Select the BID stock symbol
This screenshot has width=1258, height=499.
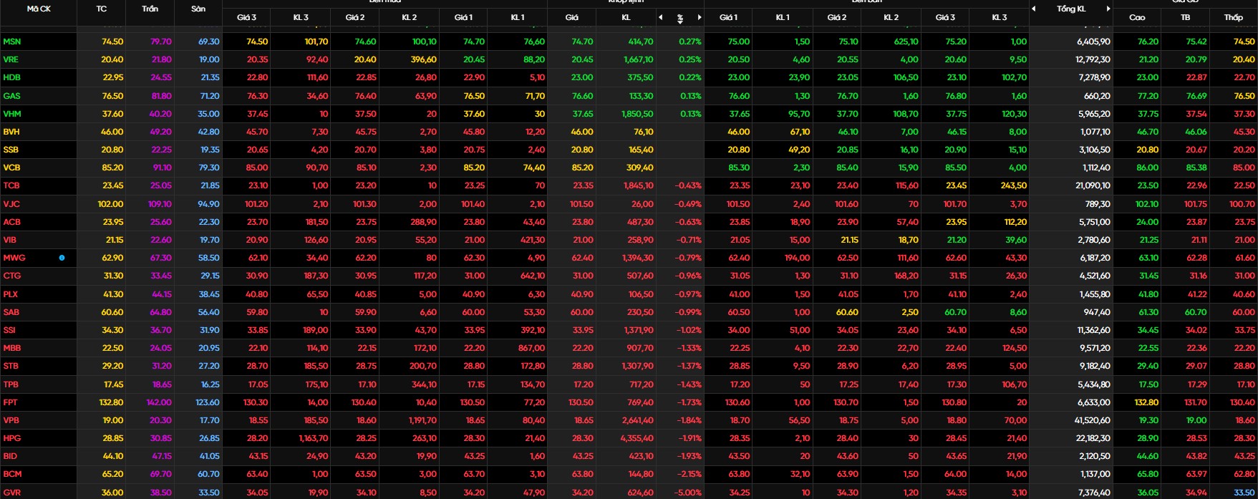click(10, 456)
